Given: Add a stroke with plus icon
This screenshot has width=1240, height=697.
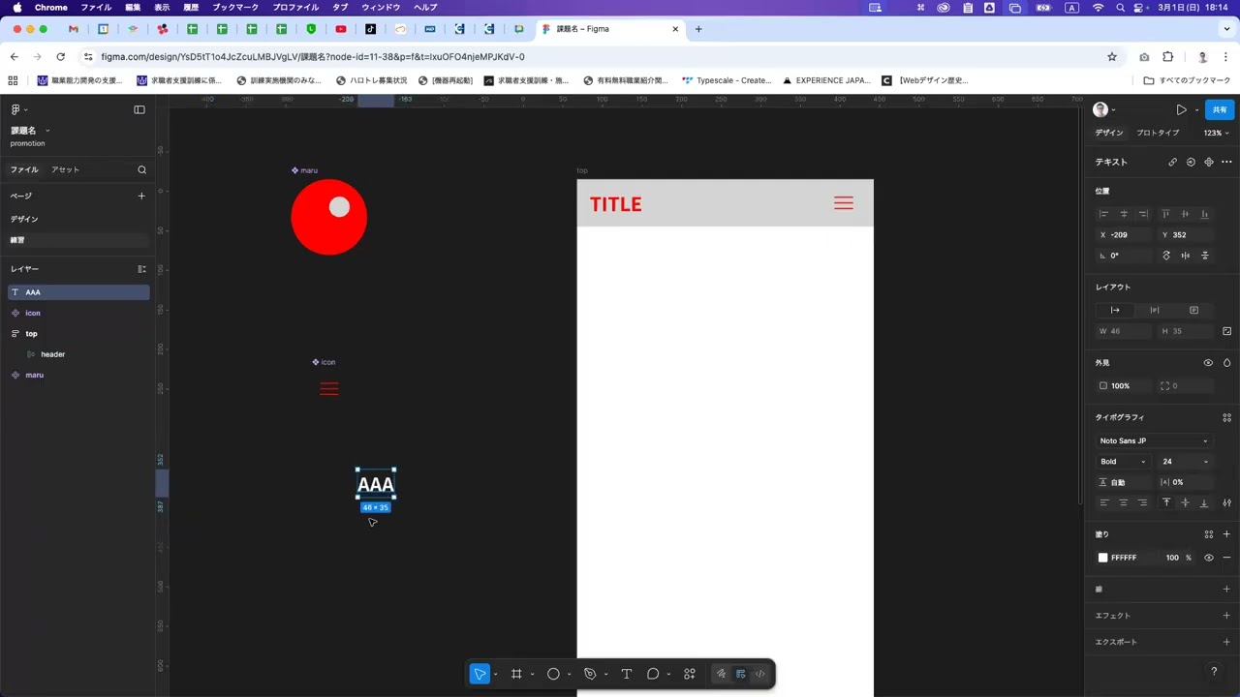Looking at the screenshot, I should click(1226, 589).
